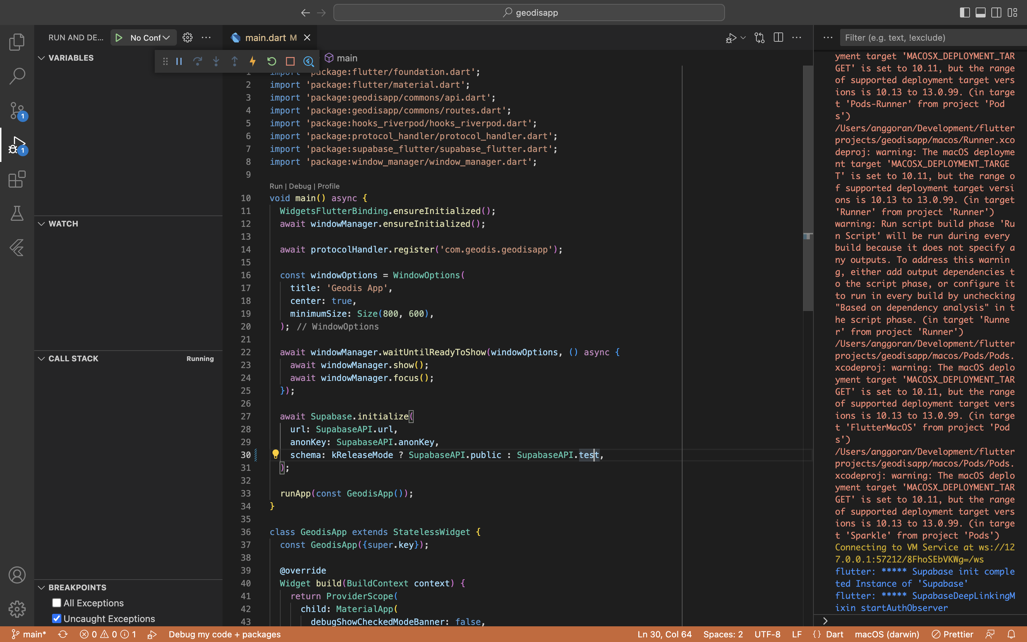Click Start Debugging green play button
1027x642 pixels.
119,37
